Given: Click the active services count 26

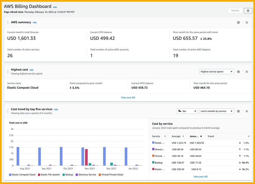Looking at the screenshot, I should [10, 56].
